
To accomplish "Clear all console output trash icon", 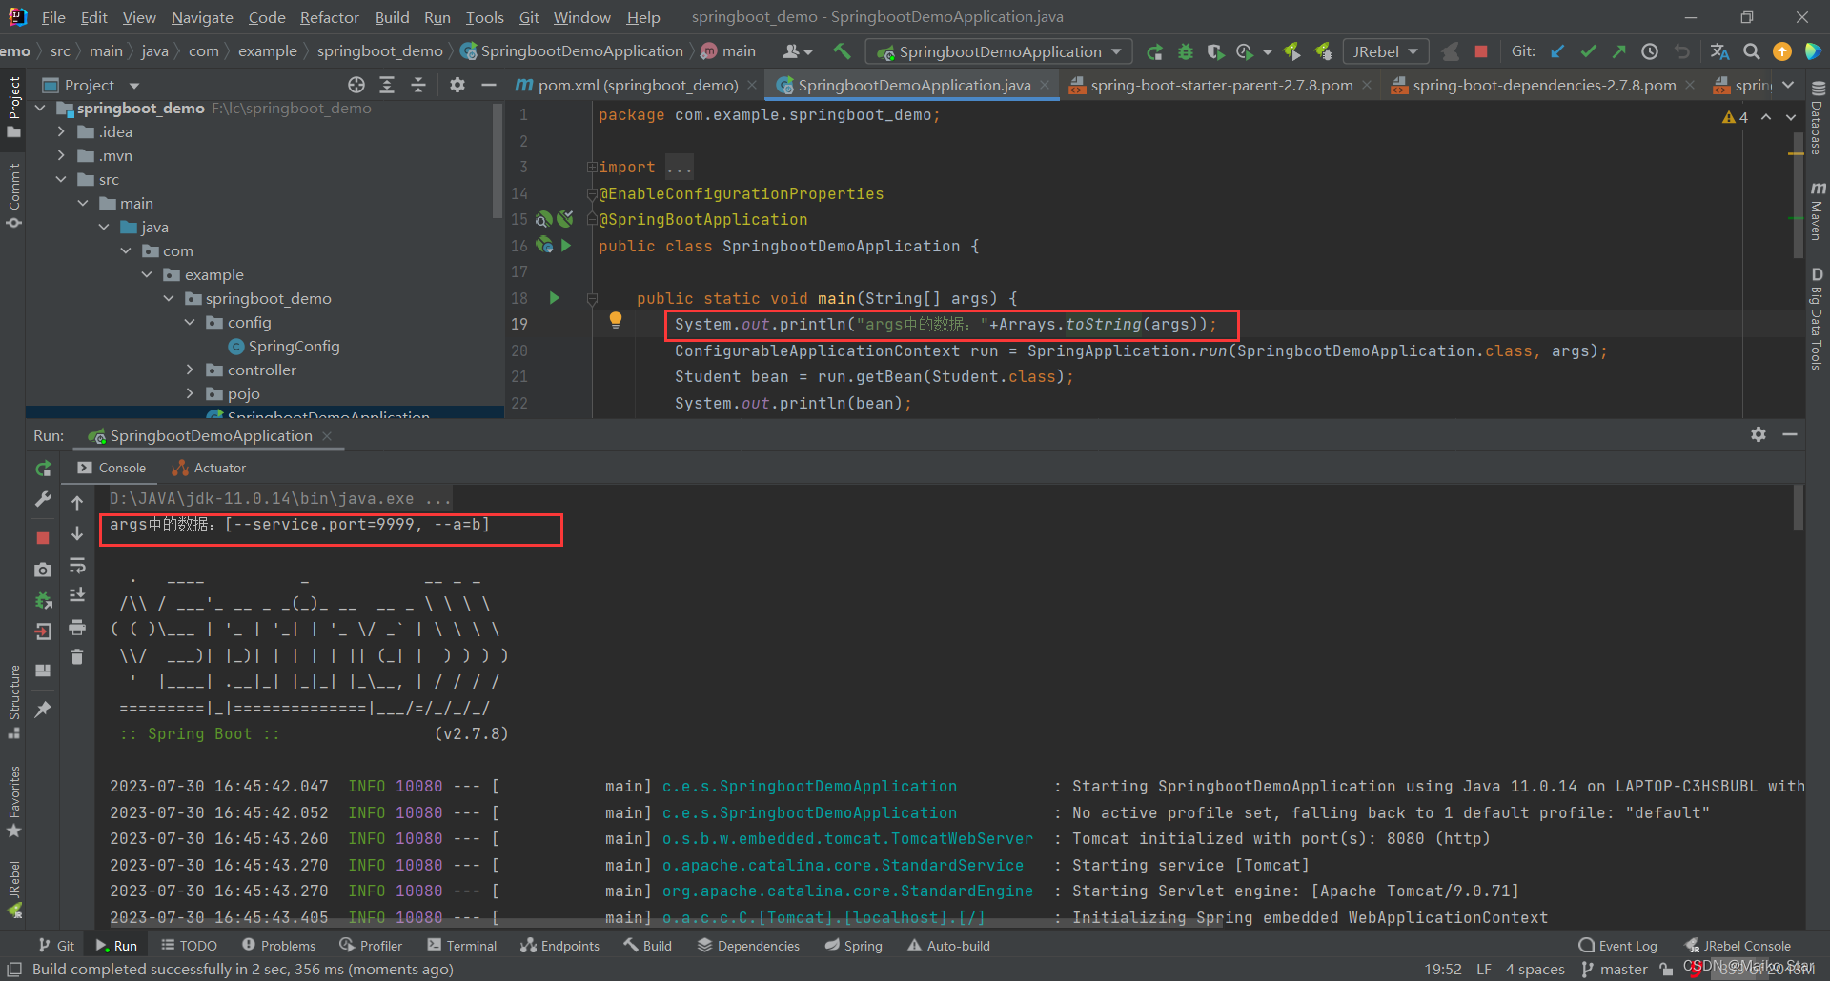I will pyautogui.click(x=77, y=656).
